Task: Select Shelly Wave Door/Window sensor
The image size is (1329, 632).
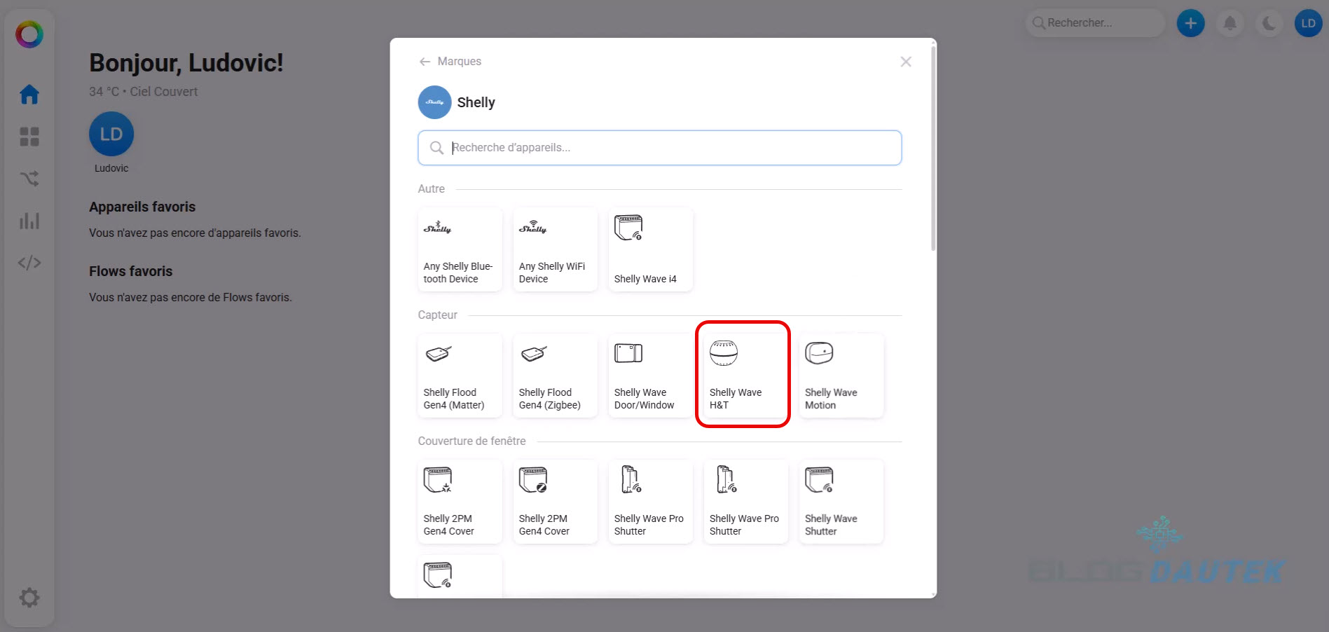Action: click(x=650, y=376)
